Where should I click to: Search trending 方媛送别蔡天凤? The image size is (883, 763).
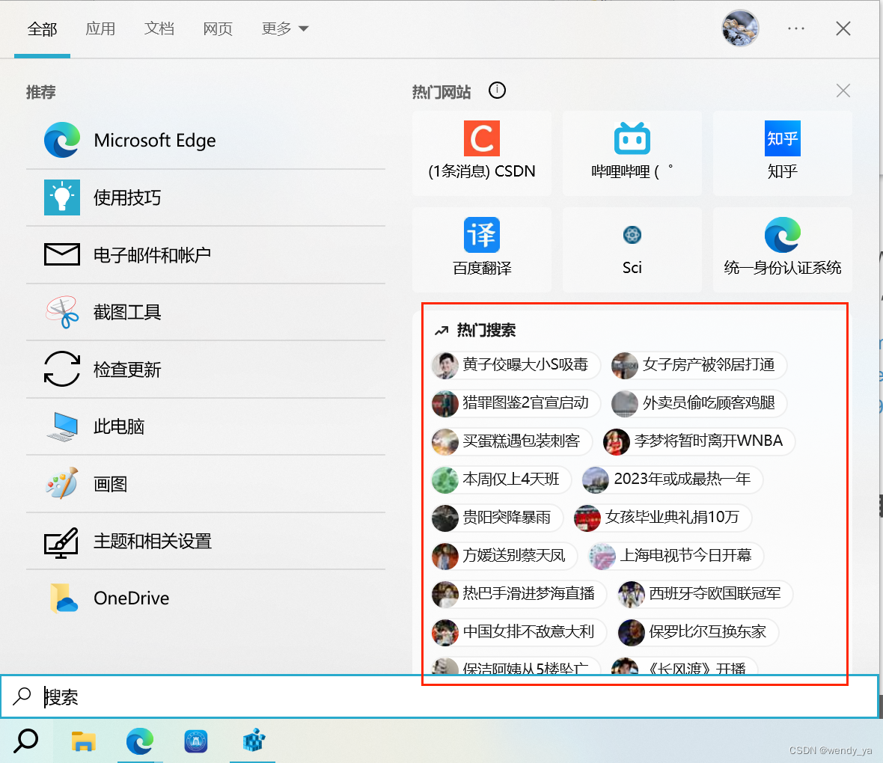(504, 557)
